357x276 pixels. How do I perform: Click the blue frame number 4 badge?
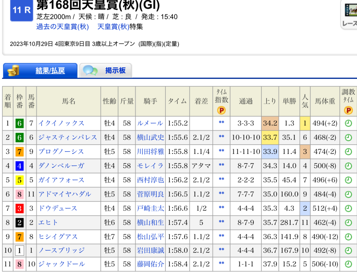[20, 166]
